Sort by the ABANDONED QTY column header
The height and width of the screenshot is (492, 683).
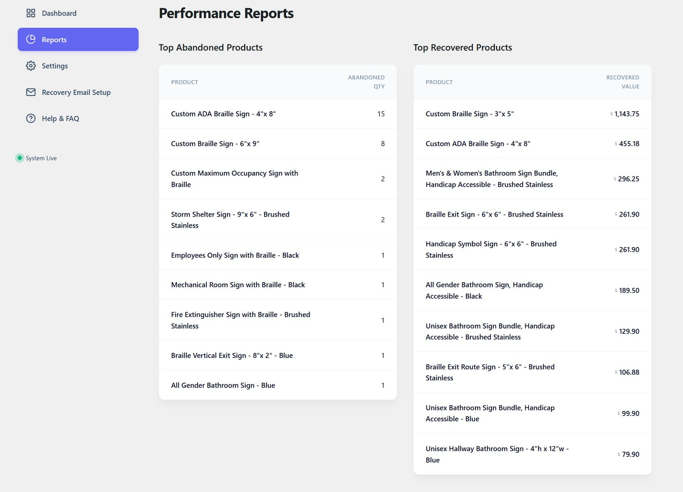(x=366, y=82)
